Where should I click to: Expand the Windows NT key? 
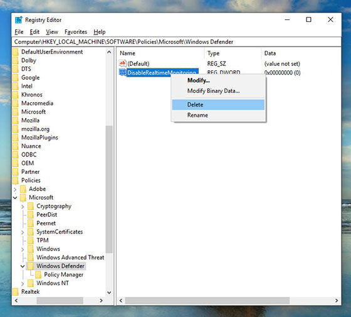point(23,283)
